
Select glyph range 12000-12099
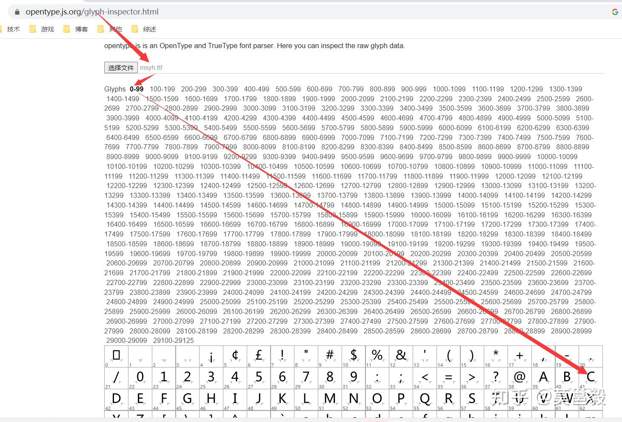tap(515, 176)
